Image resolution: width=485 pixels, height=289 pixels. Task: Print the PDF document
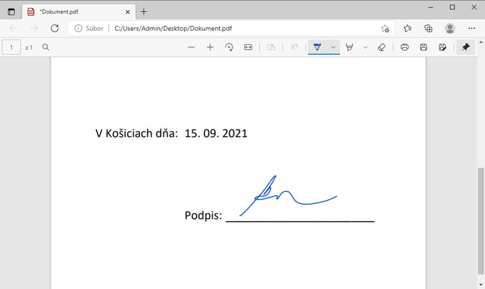click(404, 48)
